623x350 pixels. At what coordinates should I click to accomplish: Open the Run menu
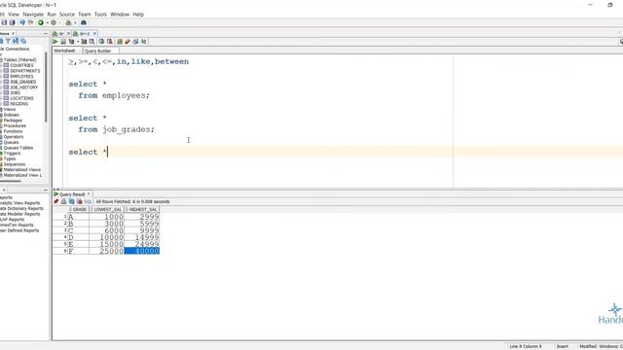tap(52, 15)
